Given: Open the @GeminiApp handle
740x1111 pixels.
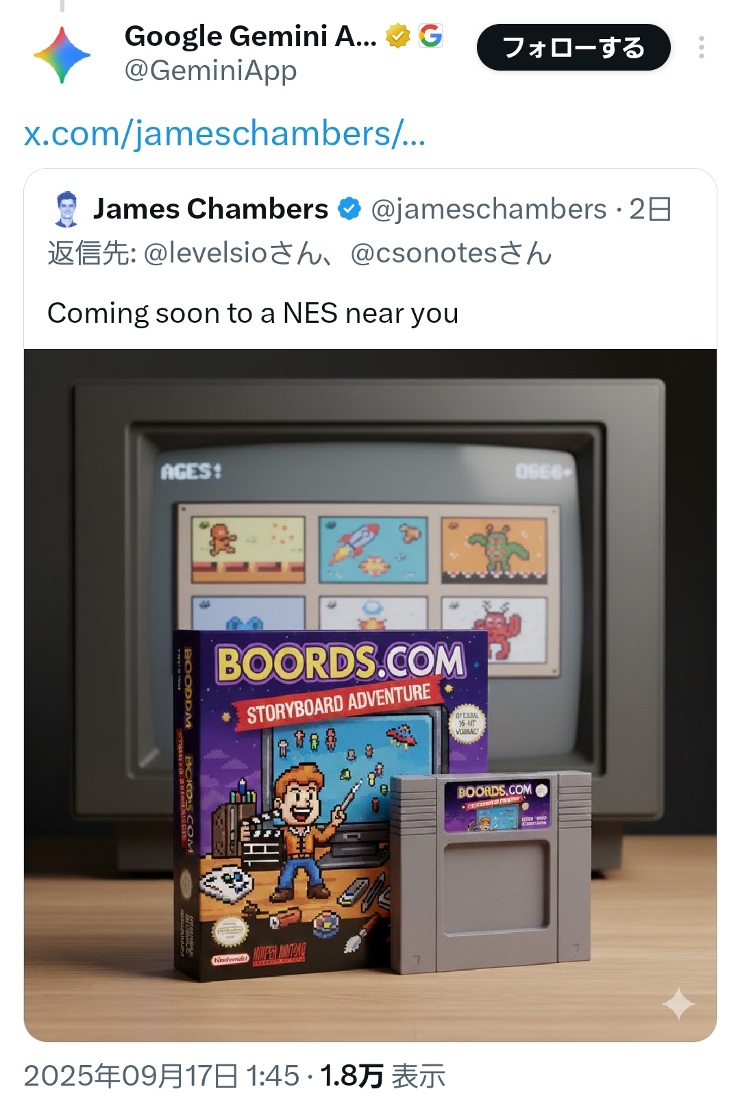Looking at the screenshot, I should [x=210, y=71].
